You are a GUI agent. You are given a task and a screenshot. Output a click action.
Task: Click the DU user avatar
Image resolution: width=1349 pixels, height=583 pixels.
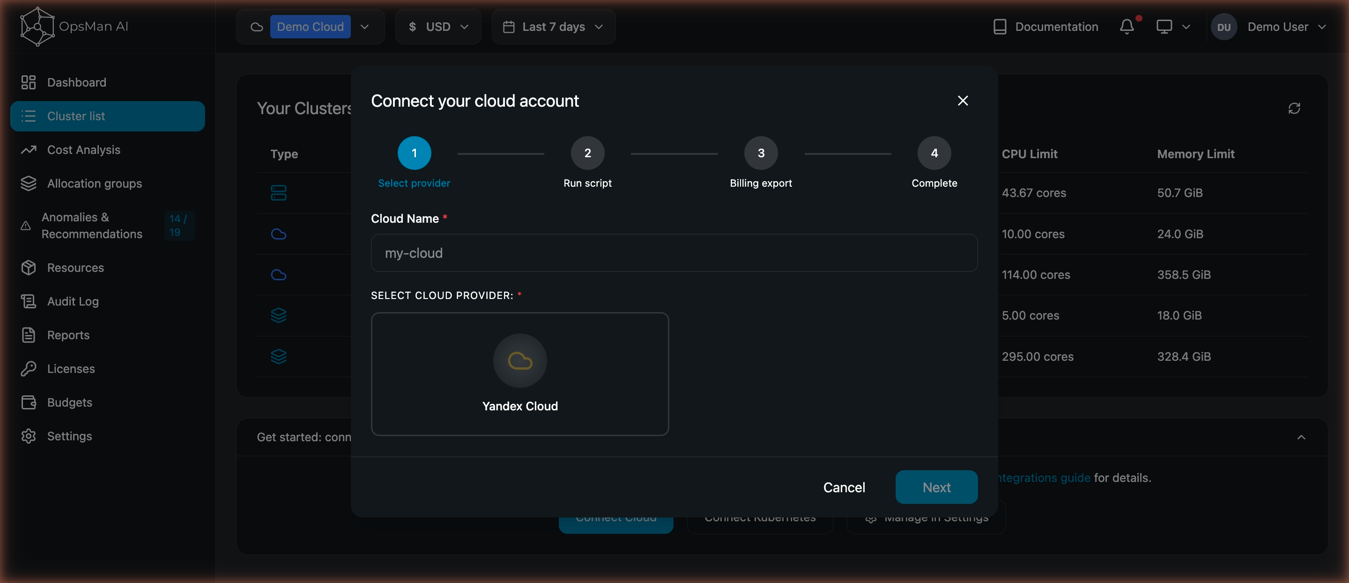pyautogui.click(x=1223, y=27)
